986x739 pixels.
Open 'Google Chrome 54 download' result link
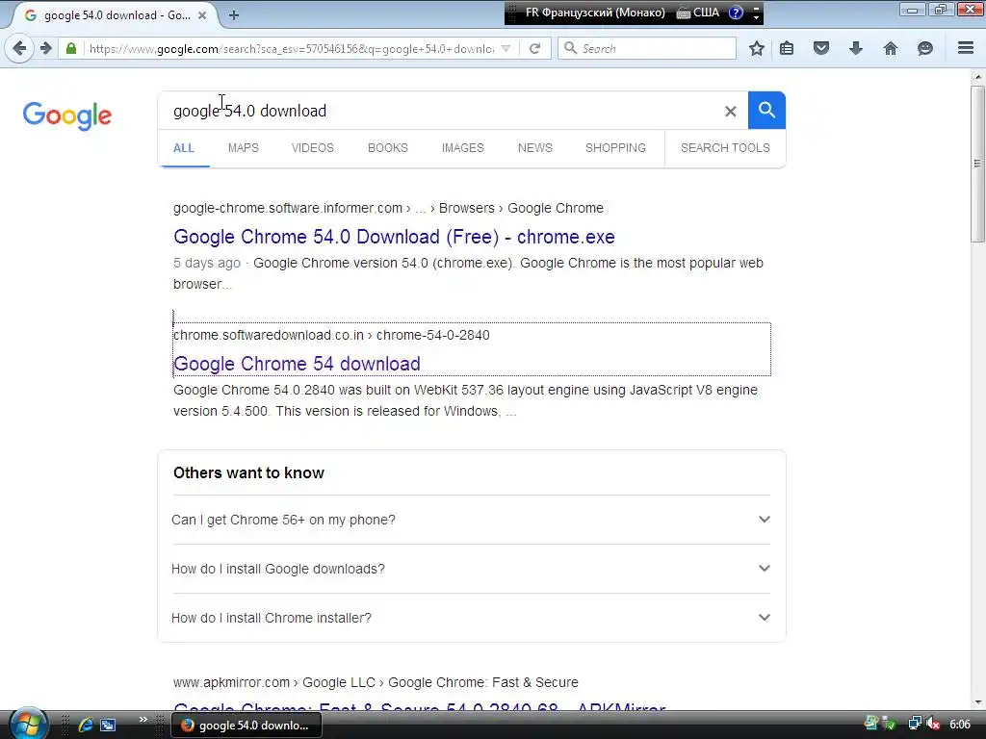(x=297, y=364)
